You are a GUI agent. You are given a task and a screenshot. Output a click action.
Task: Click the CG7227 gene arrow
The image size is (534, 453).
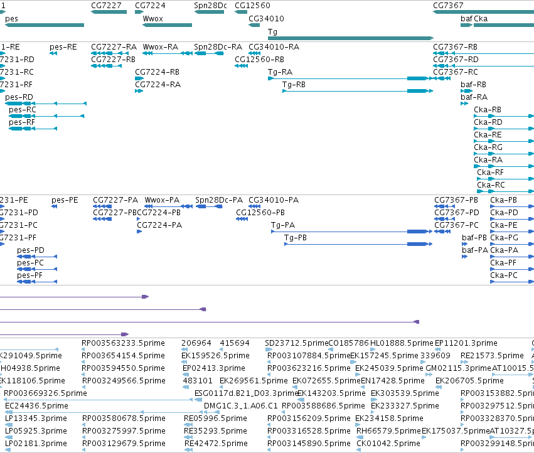point(109,13)
